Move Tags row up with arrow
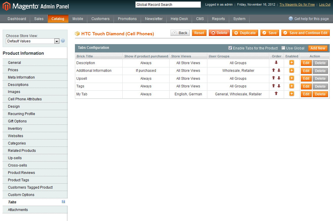 pos(273,86)
